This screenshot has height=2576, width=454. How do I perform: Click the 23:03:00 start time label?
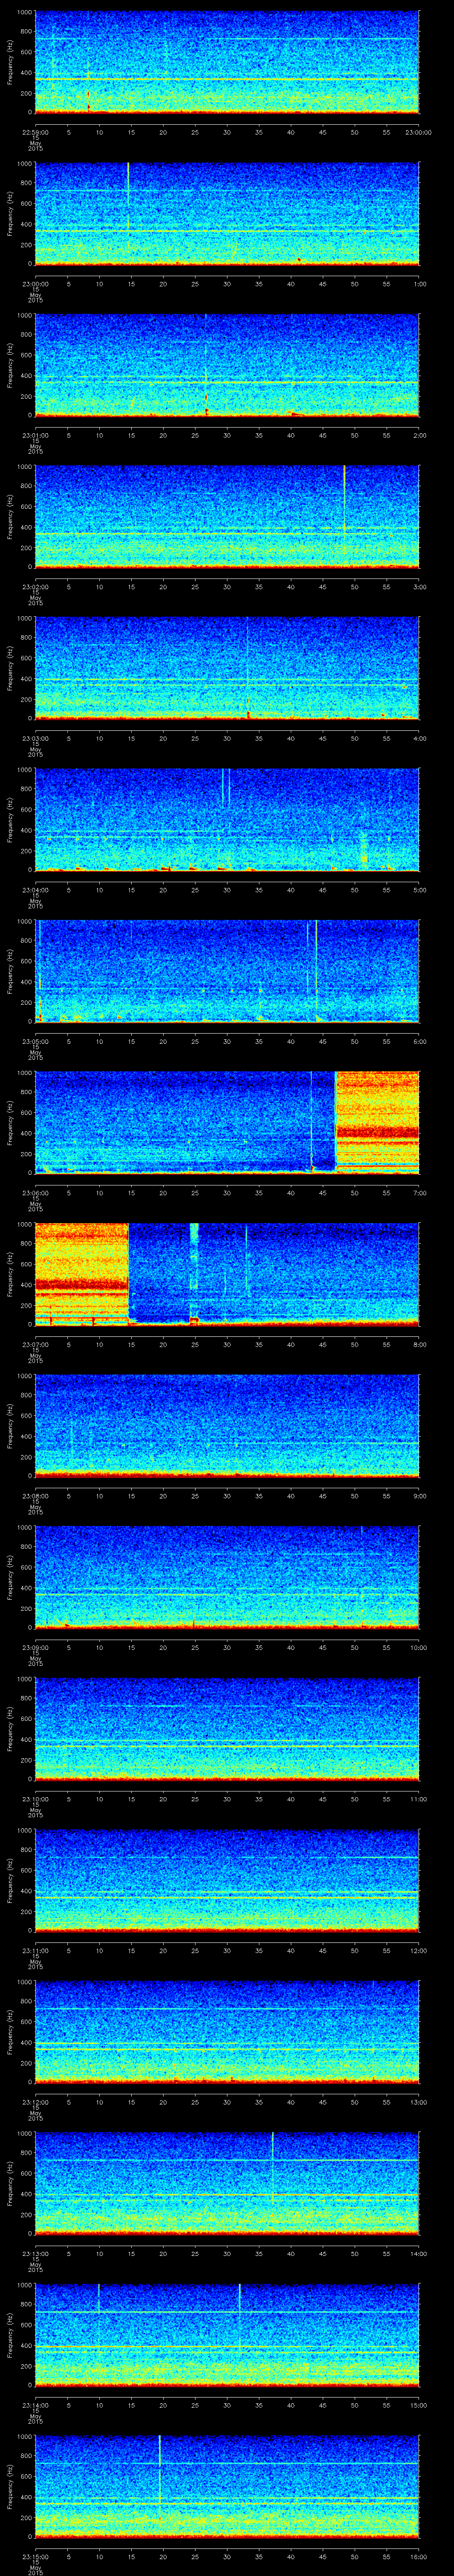(35, 737)
